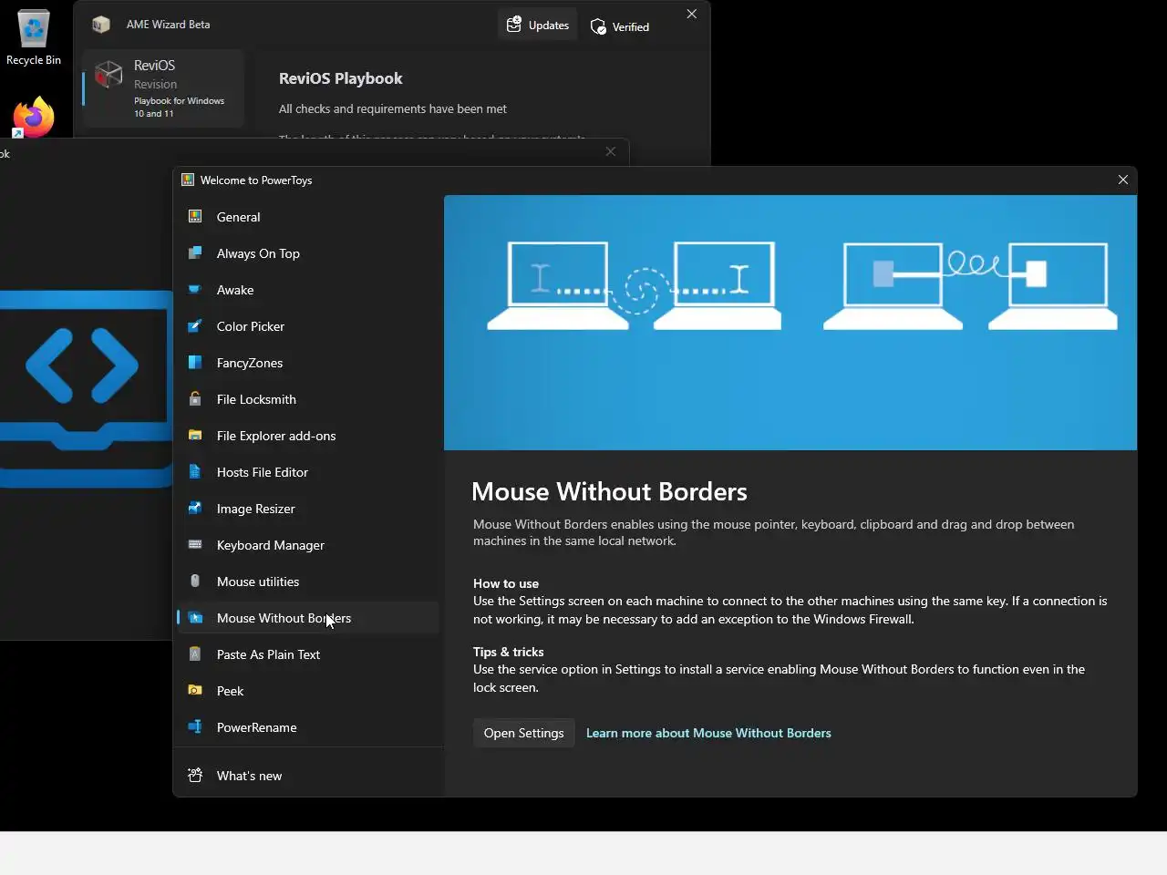Viewport: 1167px width, 875px height.
Task: Click the File Locksmith padlock icon
Action: point(195,399)
